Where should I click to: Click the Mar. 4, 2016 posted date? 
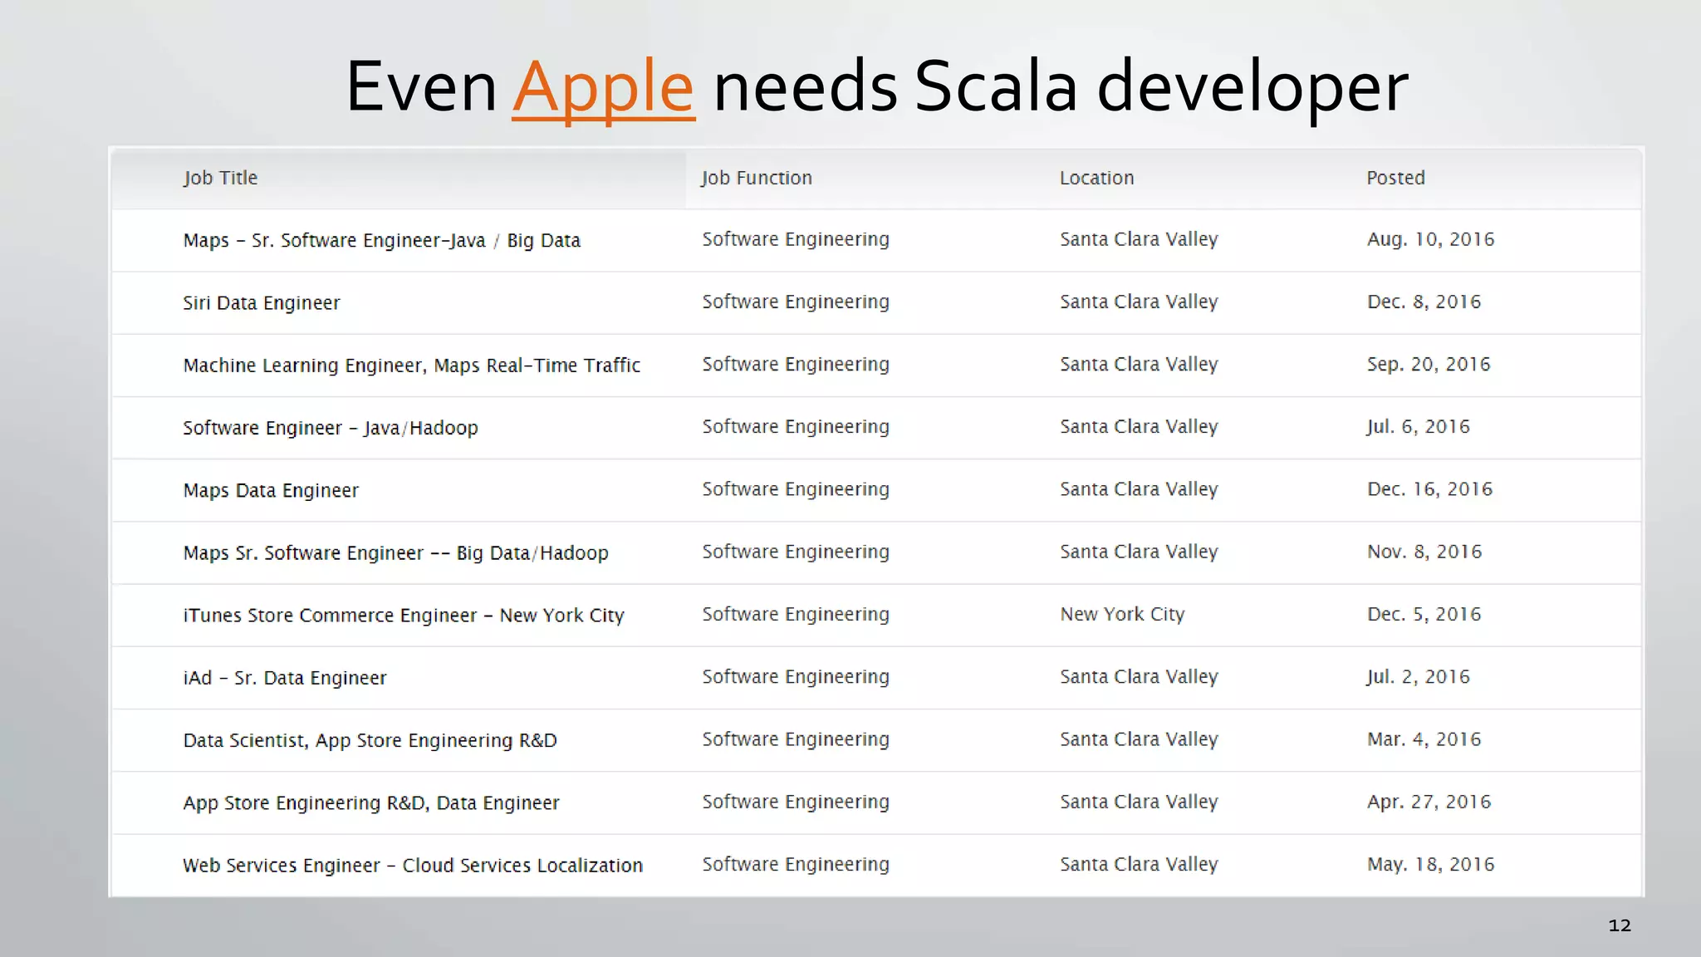point(1424,739)
